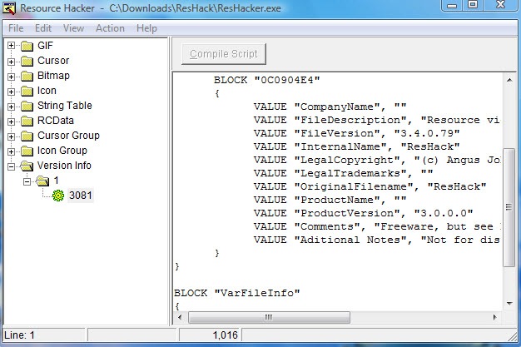Select the Icon Group label
521x347 pixels.
[x=62, y=151]
